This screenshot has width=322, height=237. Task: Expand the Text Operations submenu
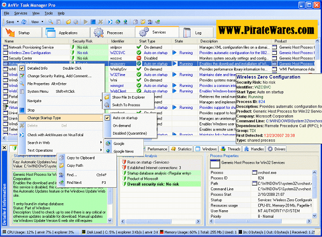(x=61, y=151)
